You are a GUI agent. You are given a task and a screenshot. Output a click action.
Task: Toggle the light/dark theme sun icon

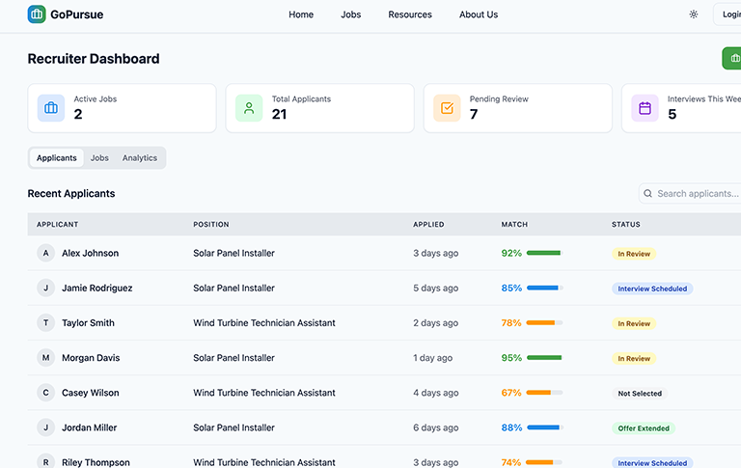[x=694, y=14]
